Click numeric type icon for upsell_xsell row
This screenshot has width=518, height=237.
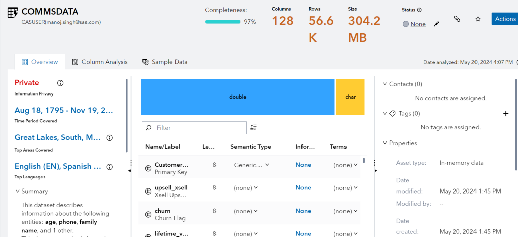(148, 191)
